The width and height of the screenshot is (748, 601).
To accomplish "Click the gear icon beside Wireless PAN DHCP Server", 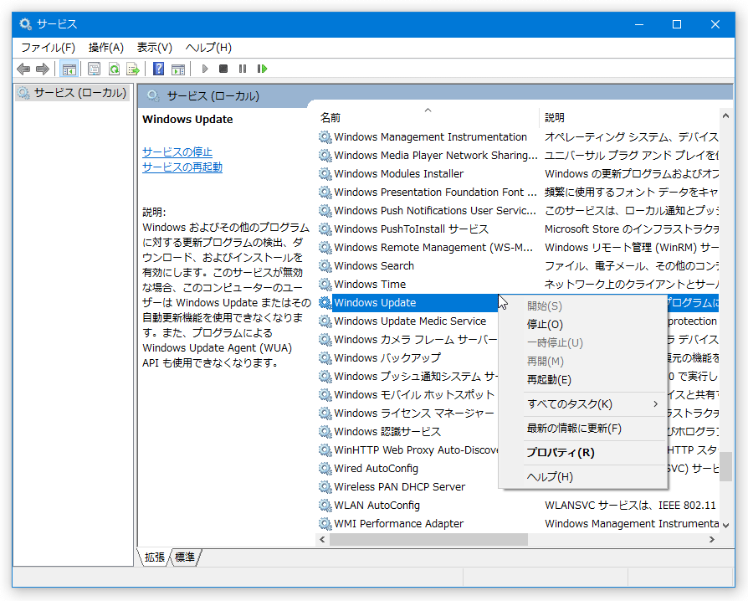I will (x=325, y=487).
